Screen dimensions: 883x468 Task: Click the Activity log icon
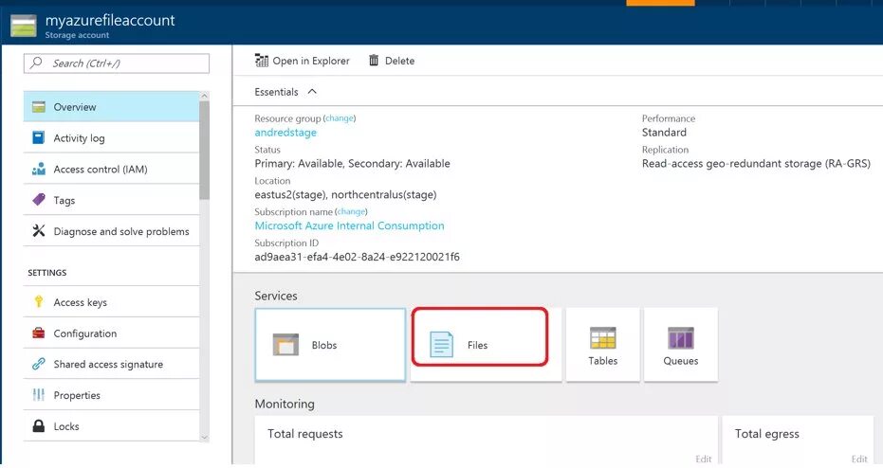pos(38,137)
